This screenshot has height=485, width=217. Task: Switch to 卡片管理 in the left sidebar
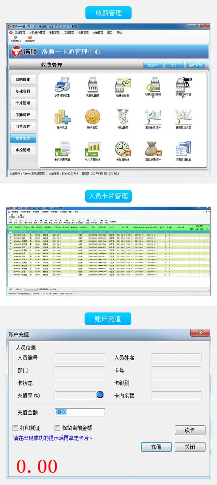pyautogui.click(x=23, y=103)
